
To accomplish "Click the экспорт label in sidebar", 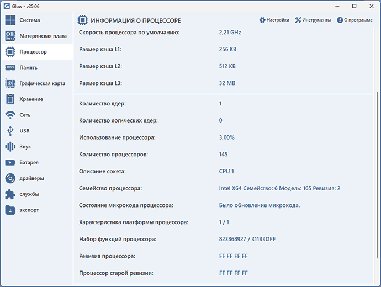I will tap(29, 210).
